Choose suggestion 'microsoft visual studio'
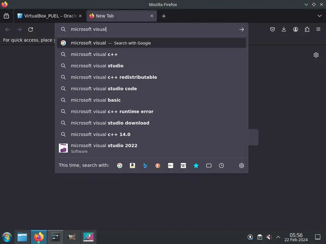This screenshot has height=244, width=326. [x=151, y=66]
